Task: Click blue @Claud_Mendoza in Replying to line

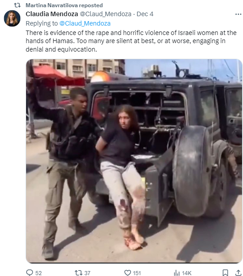Action: 85,23
